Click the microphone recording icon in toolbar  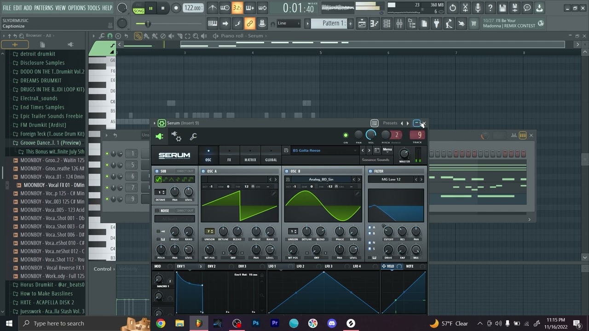pos(478,8)
